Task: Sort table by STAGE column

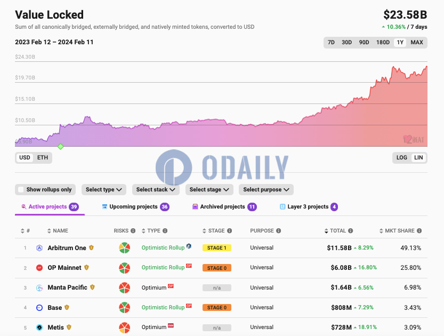Action: (x=214, y=230)
